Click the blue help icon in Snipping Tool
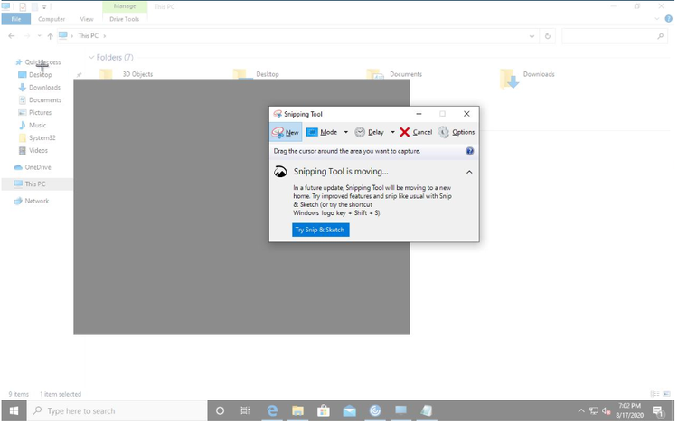Viewport: 678px width, 424px height. 469,151
